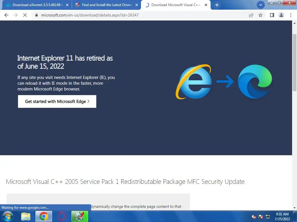Share this page via share icon
The width and height of the screenshot is (297, 222).
tap(251, 15)
